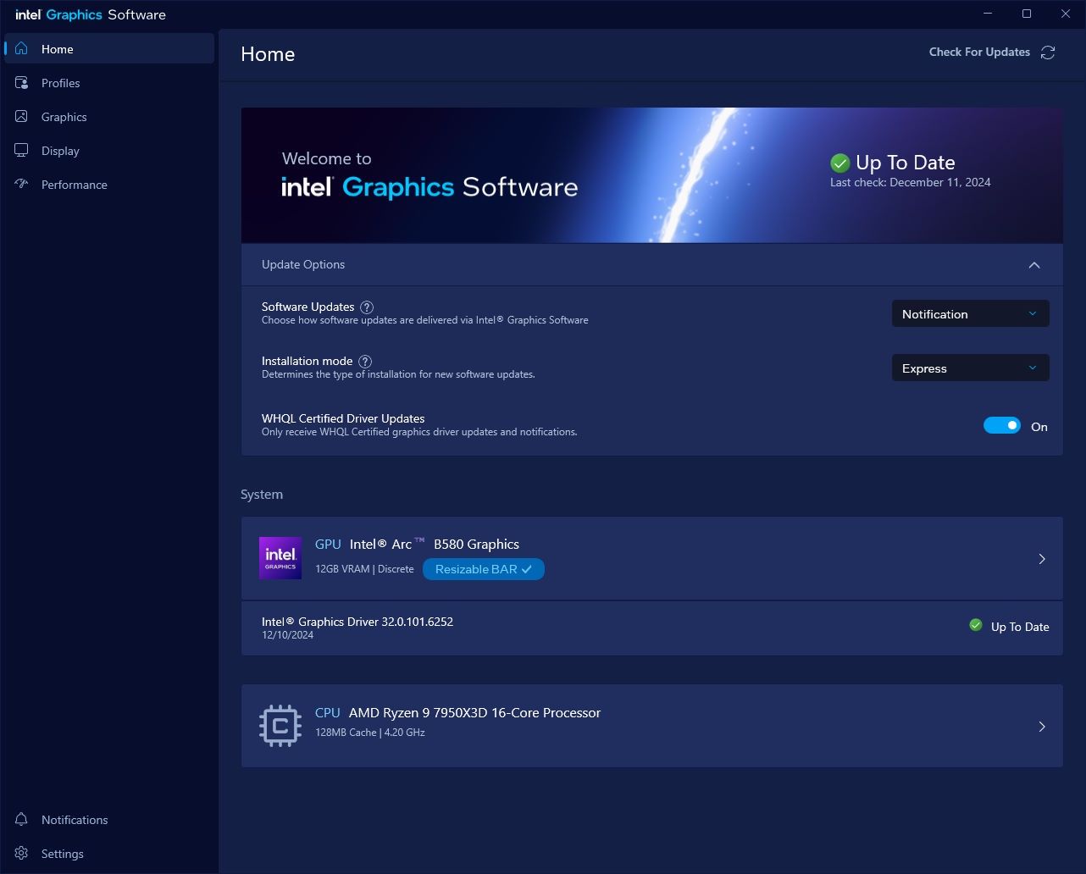
Task: Click Check For Updates text
Action: tap(979, 53)
